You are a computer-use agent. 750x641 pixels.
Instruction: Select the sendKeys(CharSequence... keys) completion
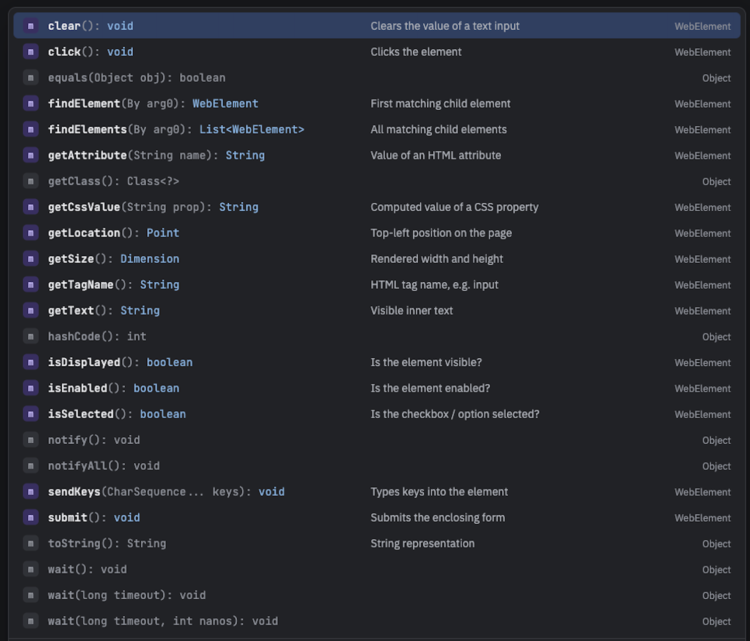[x=377, y=492]
